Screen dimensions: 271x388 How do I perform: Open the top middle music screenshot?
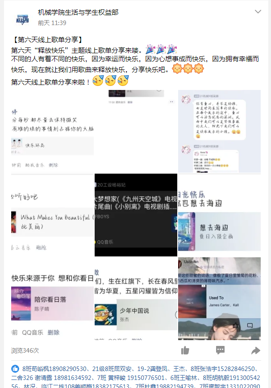[136, 132]
